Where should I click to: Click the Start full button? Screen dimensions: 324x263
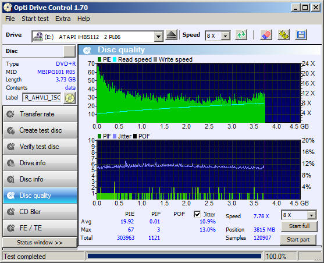pos(299,226)
